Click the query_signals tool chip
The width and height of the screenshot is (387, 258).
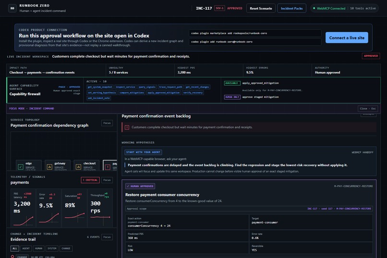coord(147,87)
